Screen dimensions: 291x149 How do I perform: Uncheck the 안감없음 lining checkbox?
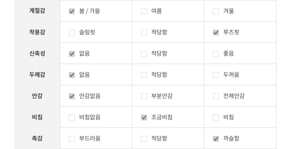(x=72, y=96)
